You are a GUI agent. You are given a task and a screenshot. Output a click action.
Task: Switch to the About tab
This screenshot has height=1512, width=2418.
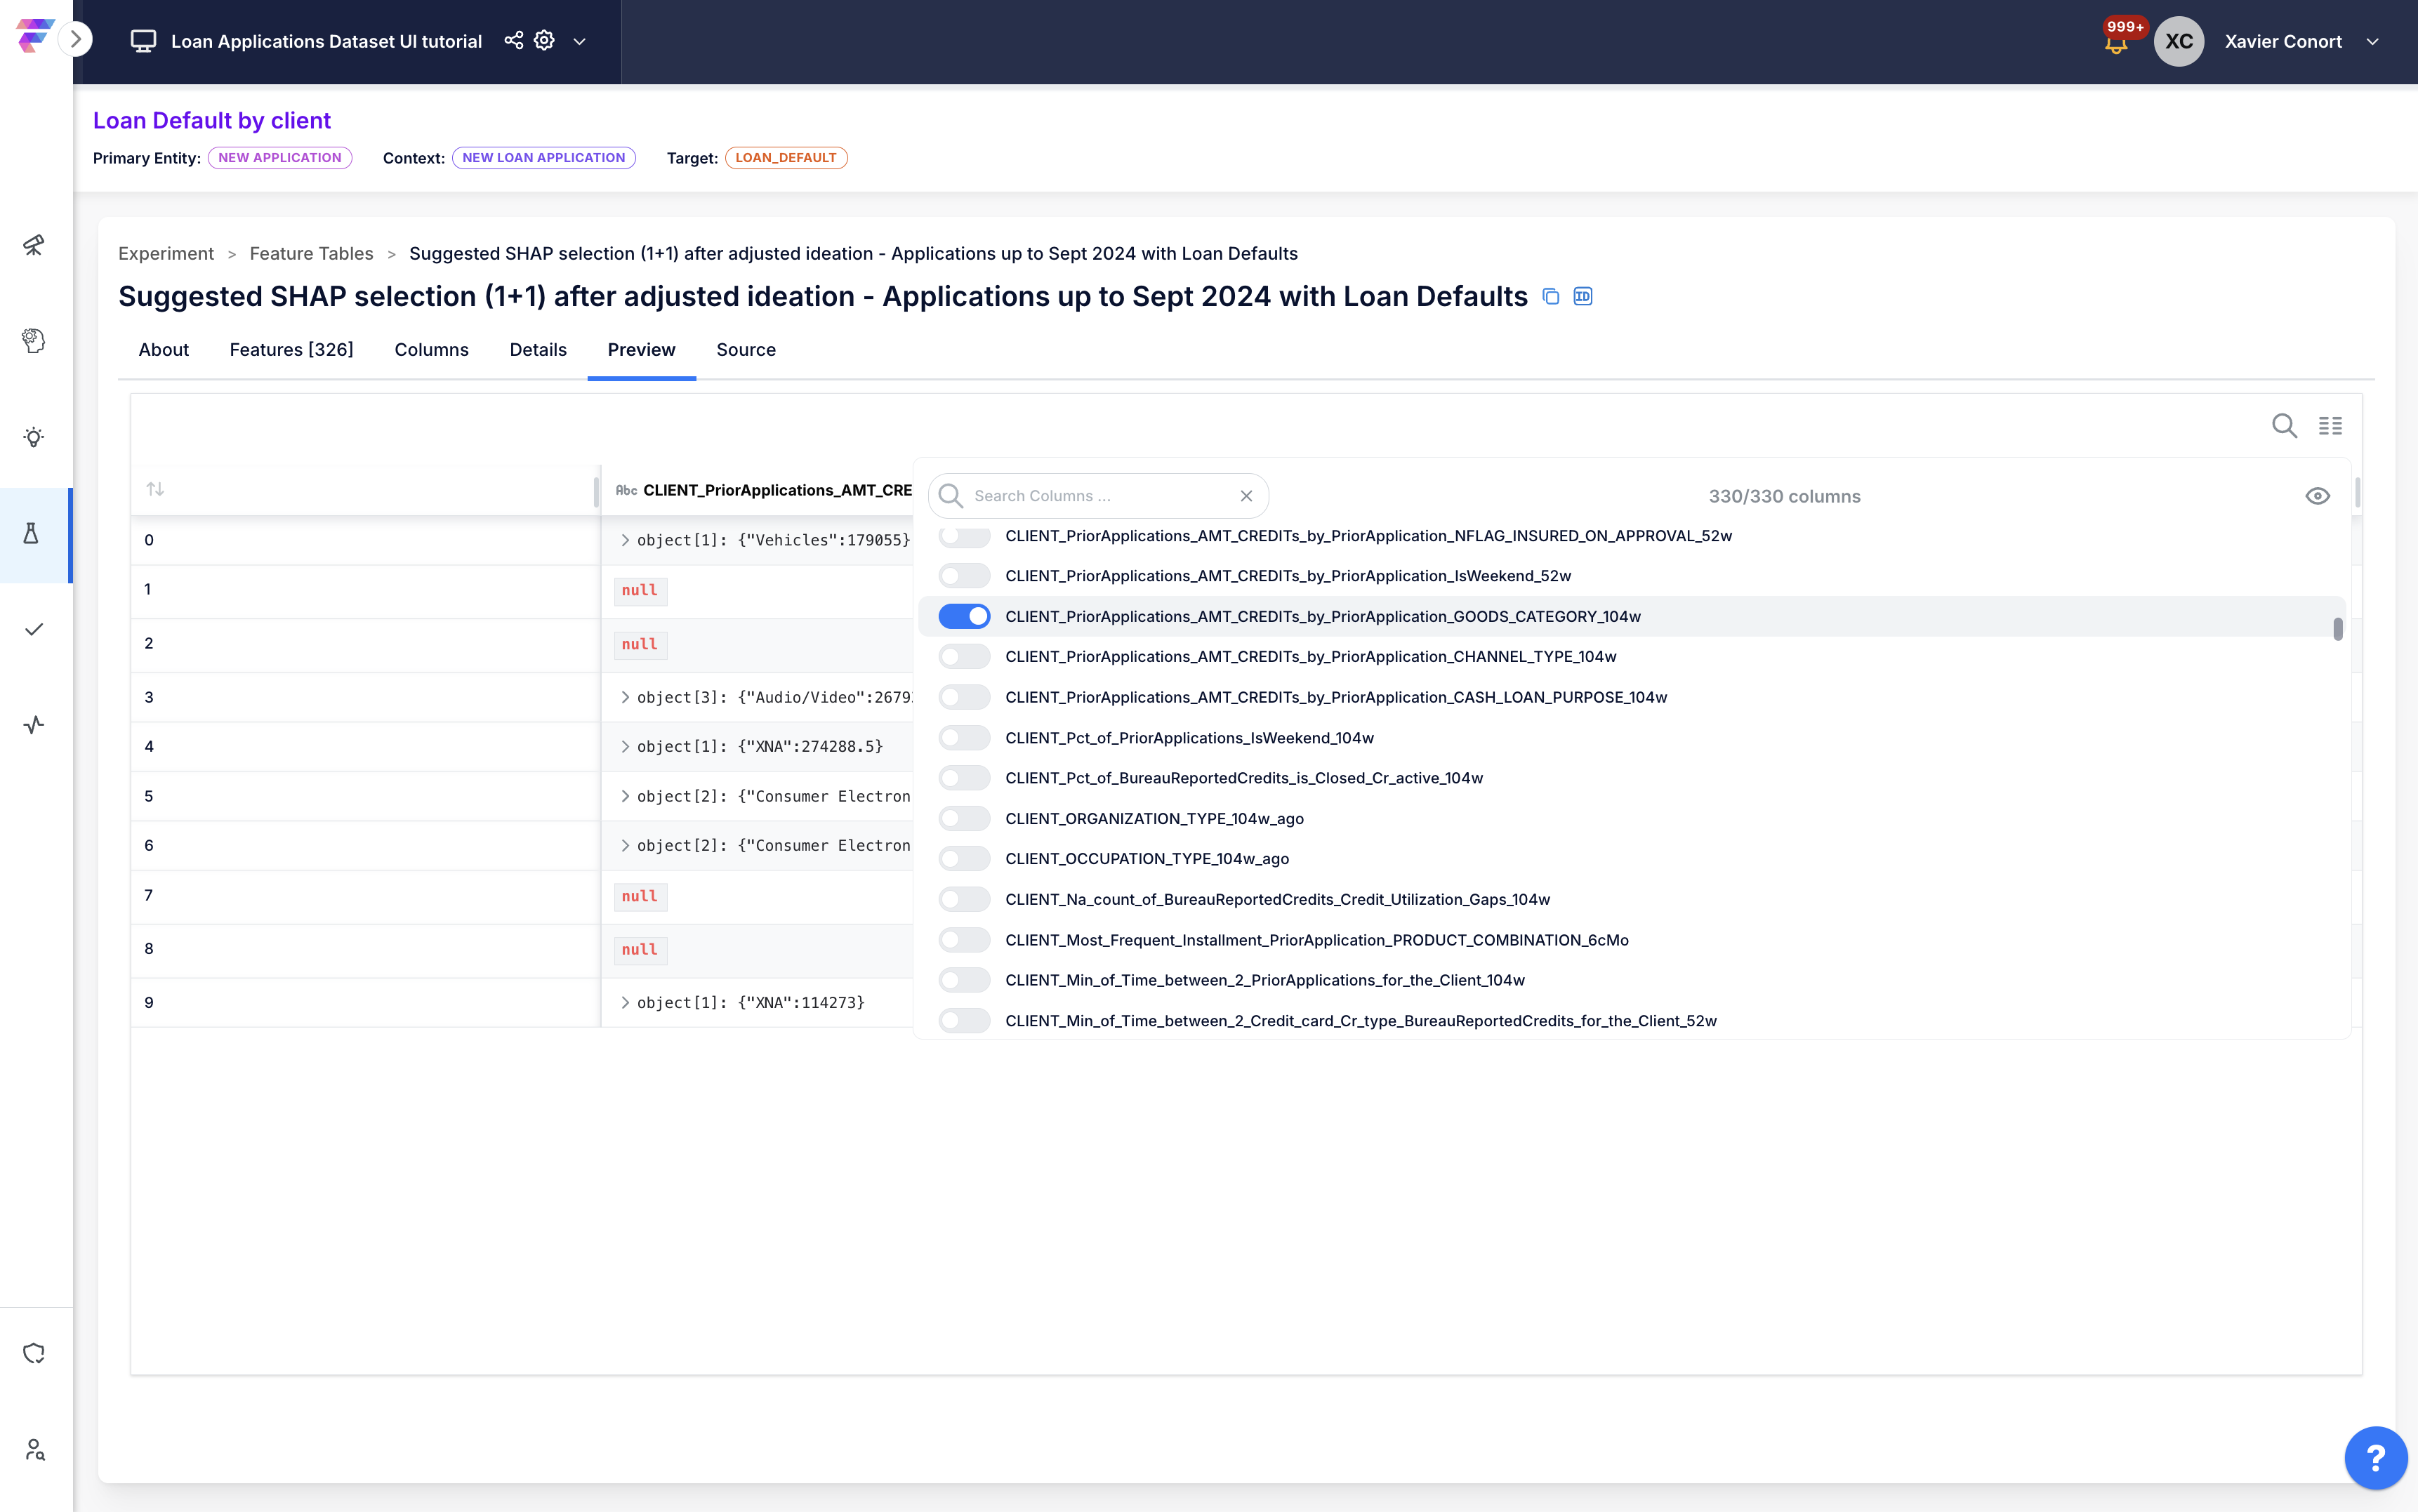click(x=163, y=350)
